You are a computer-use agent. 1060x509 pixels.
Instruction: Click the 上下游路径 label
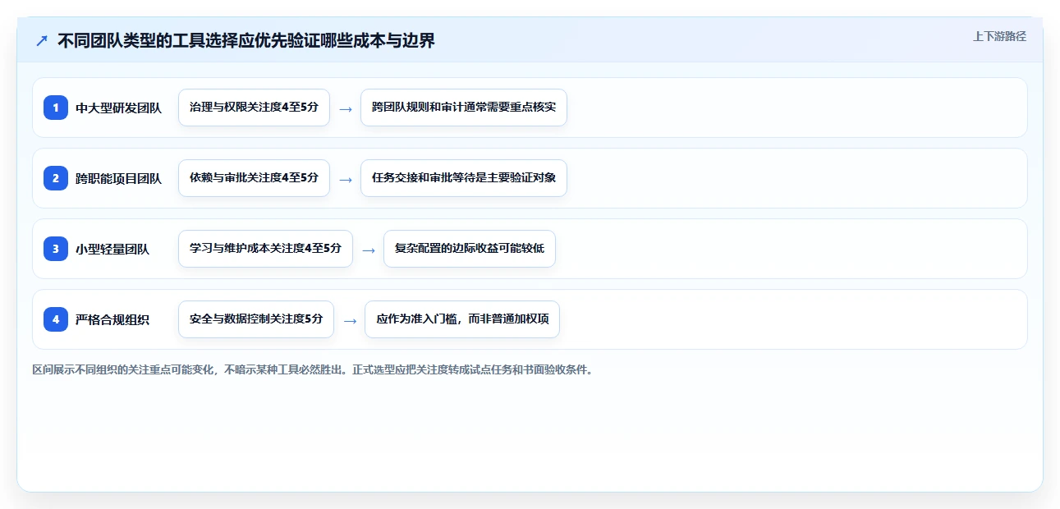pyautogui.click(x=999, y=36)
